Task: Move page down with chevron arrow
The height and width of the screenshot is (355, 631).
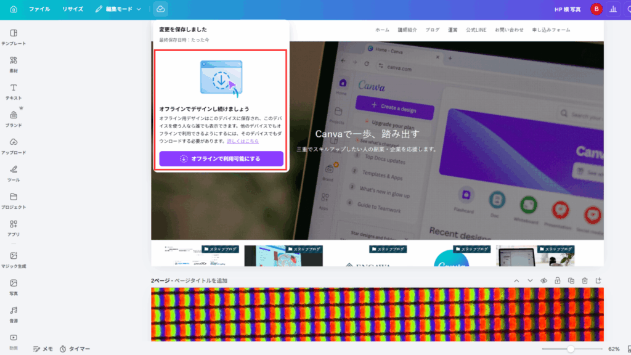Action: [x=531, y=281]
